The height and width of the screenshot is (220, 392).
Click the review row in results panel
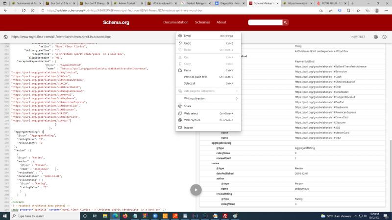292,163
